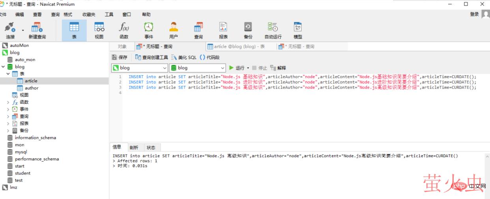Click result pane scrollbar up arrow
Image resolution: width=490 pixels, height=199 pixels.
click(487, 156)
